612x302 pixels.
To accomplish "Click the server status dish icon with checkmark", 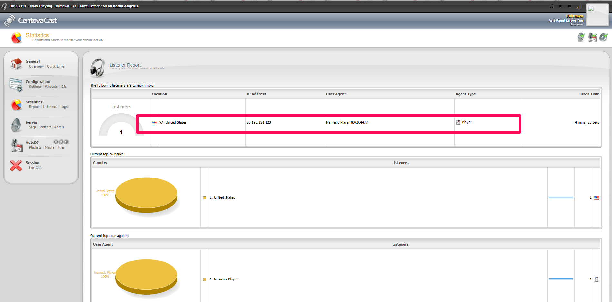I will [x=581, y=38].
